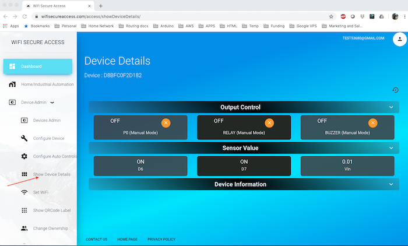This screenshot has height=246, width=408.
Task: Open the Chrome three-dot menu
Action: [x=405, y=16]
